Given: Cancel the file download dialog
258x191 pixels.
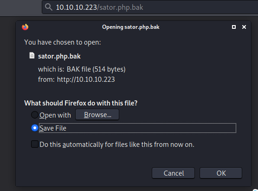Looking at the screenshot, I should click(173, 173).
